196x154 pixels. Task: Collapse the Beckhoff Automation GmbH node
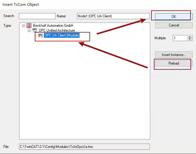pos(24,26)
